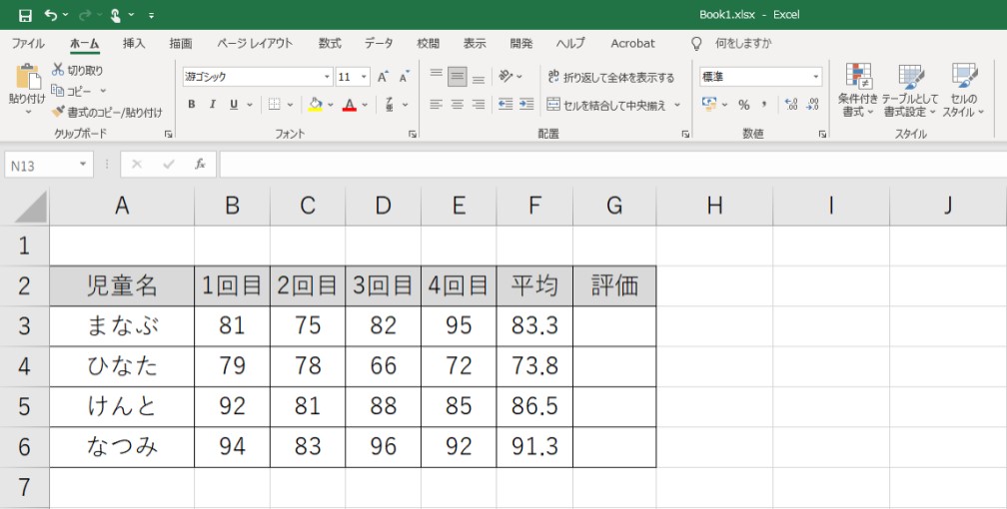
Task: Click コピー copy button
Action: (72, 91)
